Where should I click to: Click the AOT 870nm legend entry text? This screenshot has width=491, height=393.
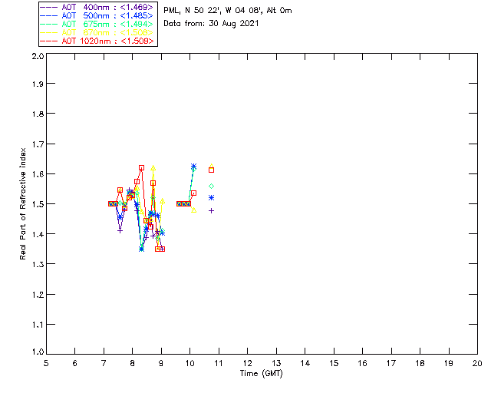[x=107, y=32]
